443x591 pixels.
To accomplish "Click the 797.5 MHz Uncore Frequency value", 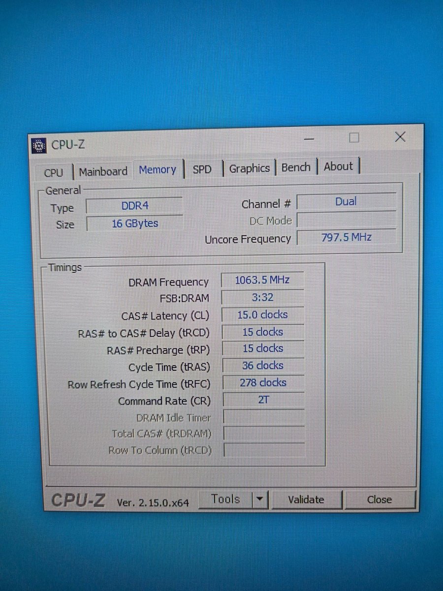I will (x=347, y=237).
